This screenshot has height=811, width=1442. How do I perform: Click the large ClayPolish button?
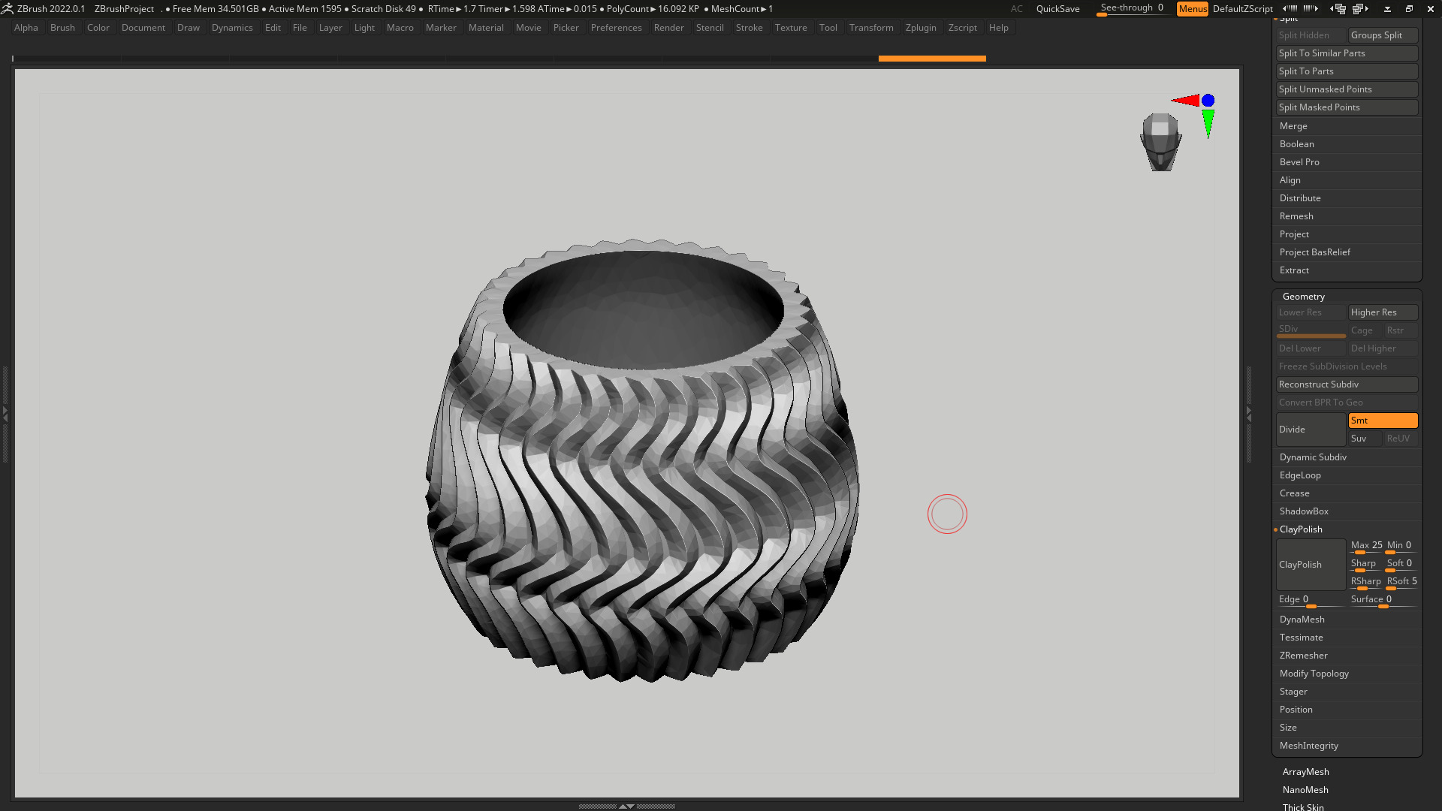click(1311, 565)
